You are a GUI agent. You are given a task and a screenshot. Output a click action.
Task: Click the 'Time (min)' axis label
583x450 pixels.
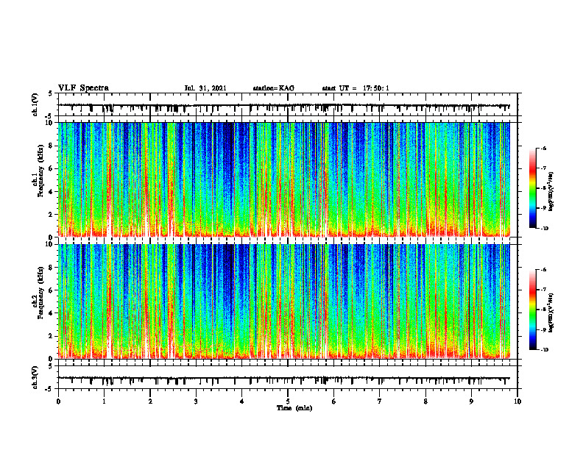[x=294, y=408]
